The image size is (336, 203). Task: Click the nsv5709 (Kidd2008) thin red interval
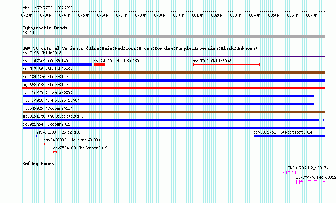coord(226,65)
